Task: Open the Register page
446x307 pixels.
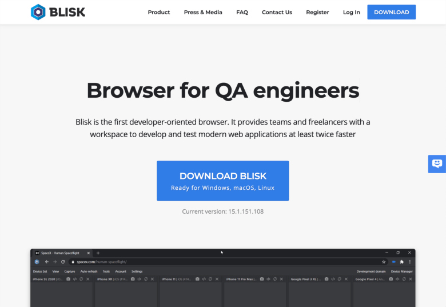Action: (x=317, y=12)
